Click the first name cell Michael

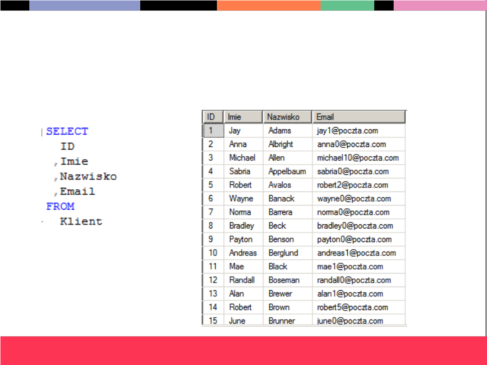coord(242,158)
